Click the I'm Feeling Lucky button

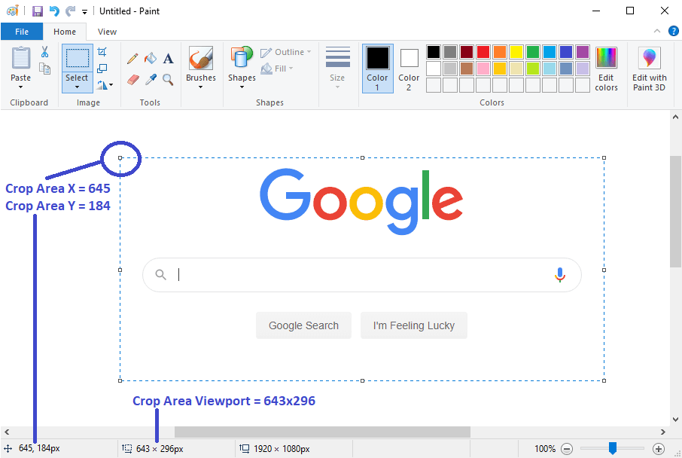click(413, 325)
